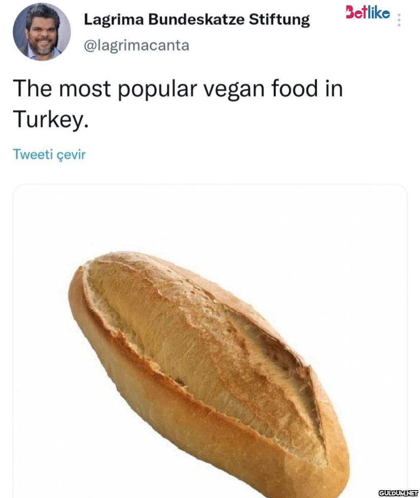Click the profile avatar photo

[41, 33]
